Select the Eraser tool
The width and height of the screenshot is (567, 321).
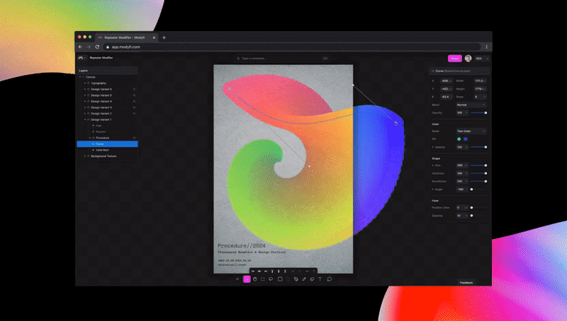pyautogui.click(x=312, y=279)
